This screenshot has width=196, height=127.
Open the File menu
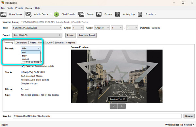(3, 8)
